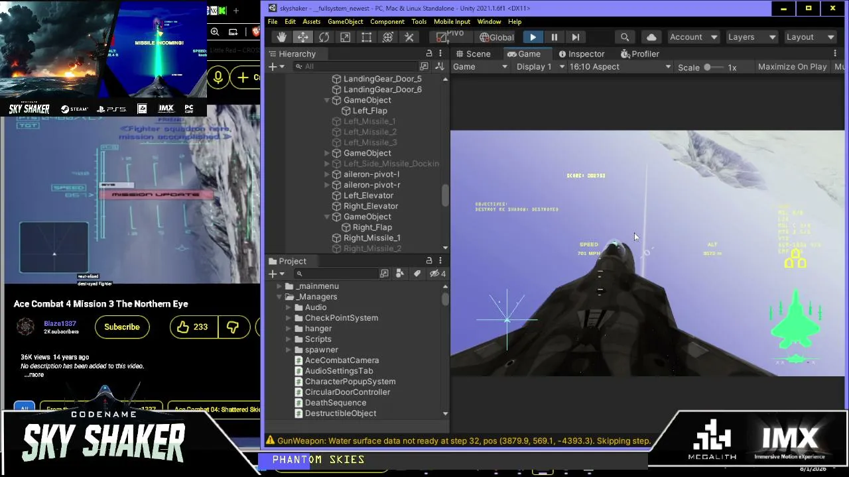Click the Project create plus button

[x=276, y=274]
